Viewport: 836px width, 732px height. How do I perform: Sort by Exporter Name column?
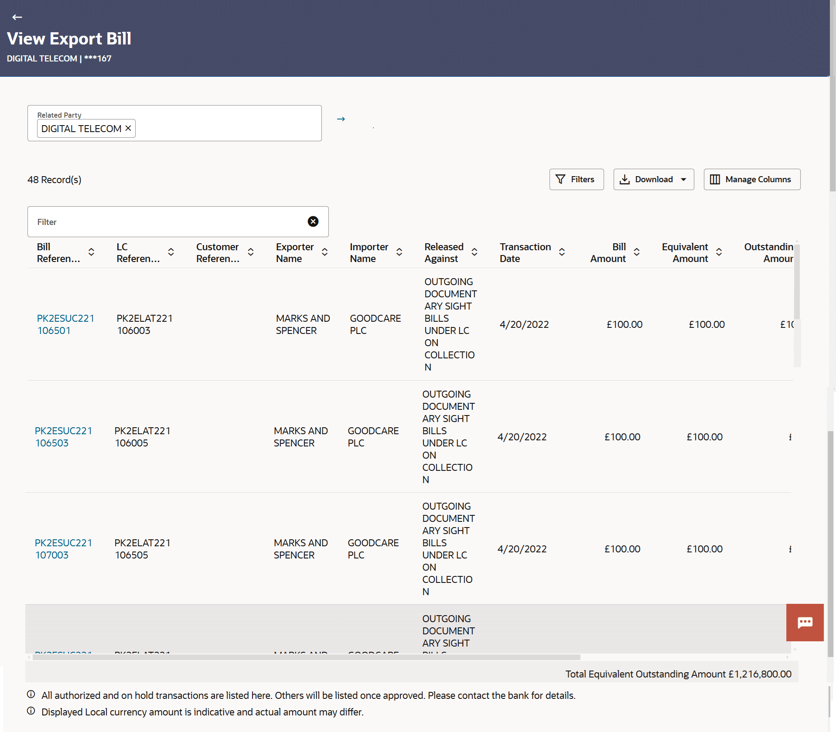click(324, 252)
